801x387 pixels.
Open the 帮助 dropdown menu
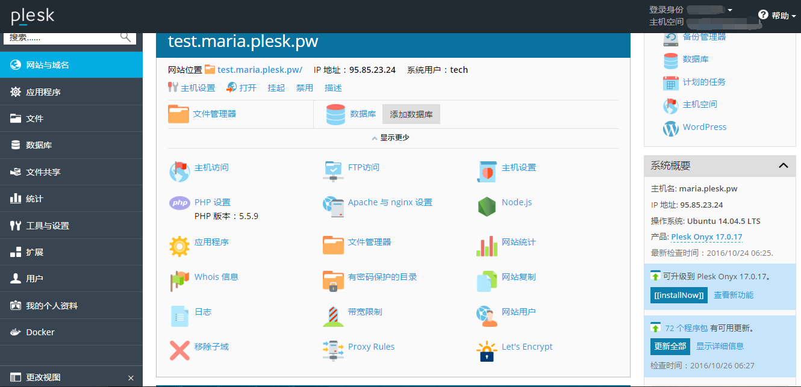click(777, 15)
